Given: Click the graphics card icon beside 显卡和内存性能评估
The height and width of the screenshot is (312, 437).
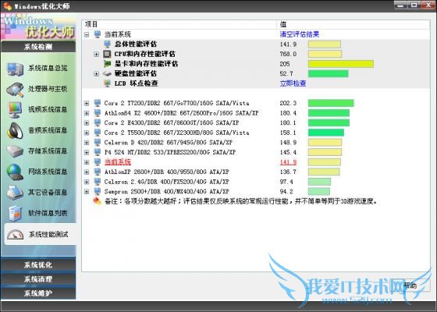Looking at the screenshot, I should 108,64.
